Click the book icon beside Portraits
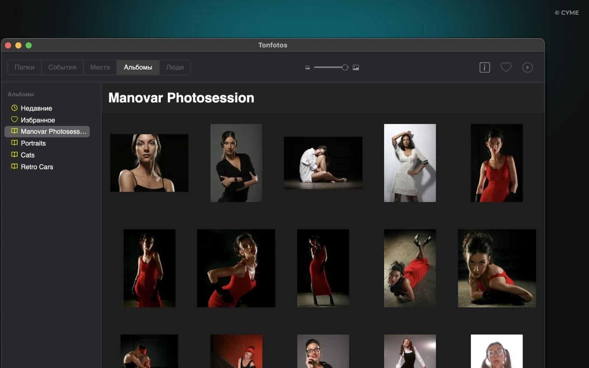This screenshot has height=368, width=589. (x=14, y=143)
